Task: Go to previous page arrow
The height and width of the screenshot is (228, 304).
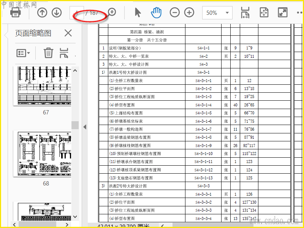Action: click(x=42, y=13)
